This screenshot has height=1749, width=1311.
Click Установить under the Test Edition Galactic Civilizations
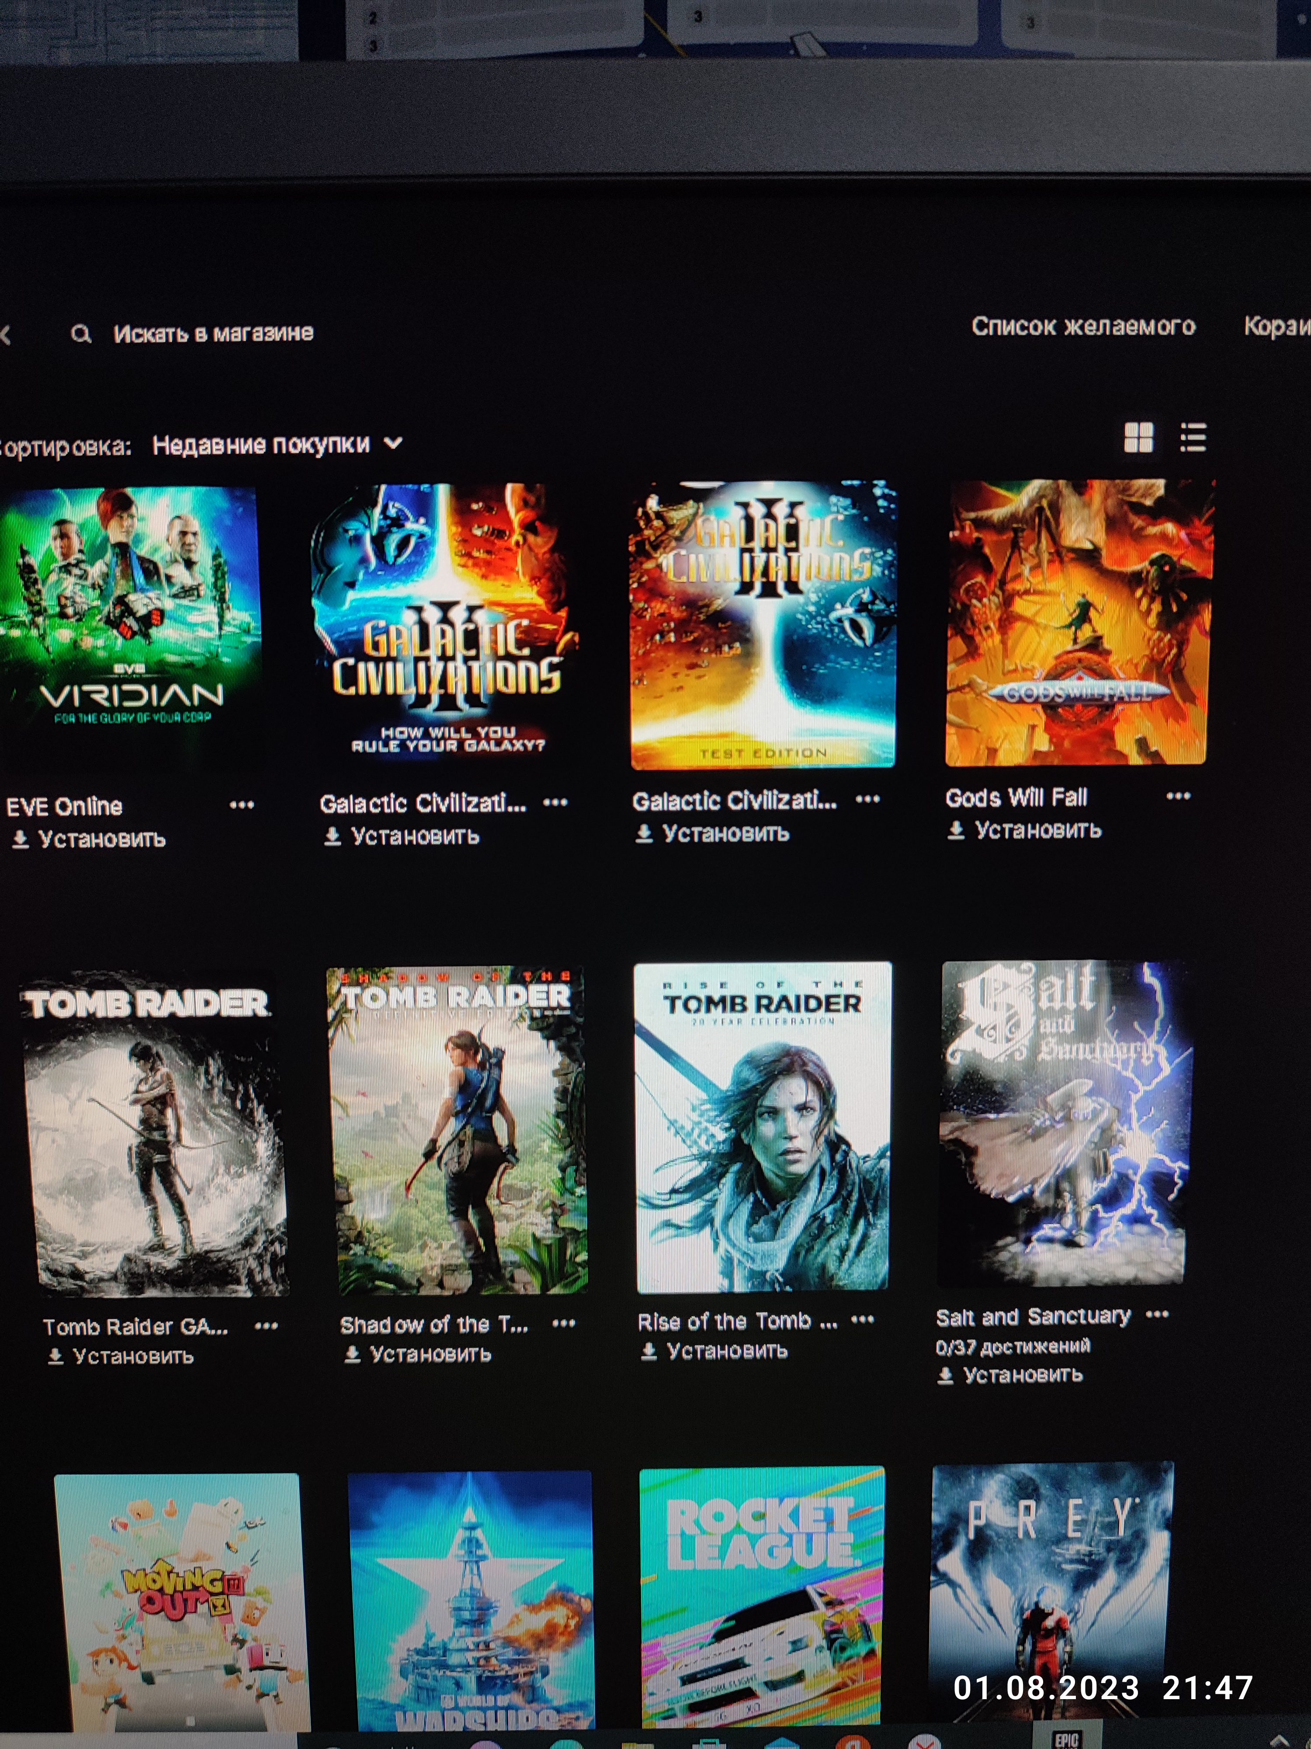713,833
